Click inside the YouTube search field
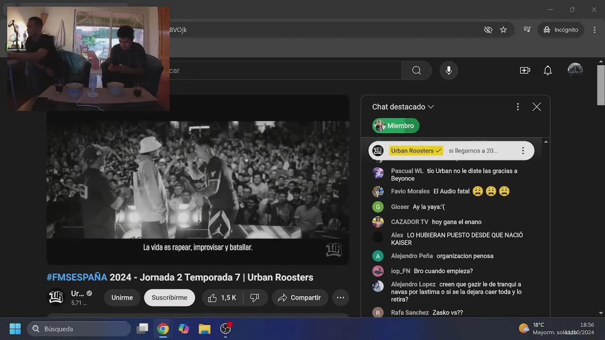Image resolution: width=605 pixels, height=340 pixels. 285,70
